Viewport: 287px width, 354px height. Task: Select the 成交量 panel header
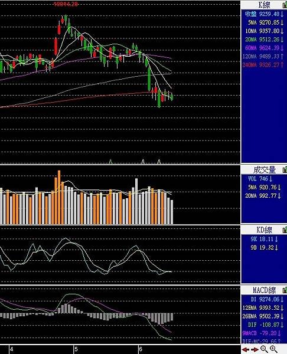click(x=264, y=170)
